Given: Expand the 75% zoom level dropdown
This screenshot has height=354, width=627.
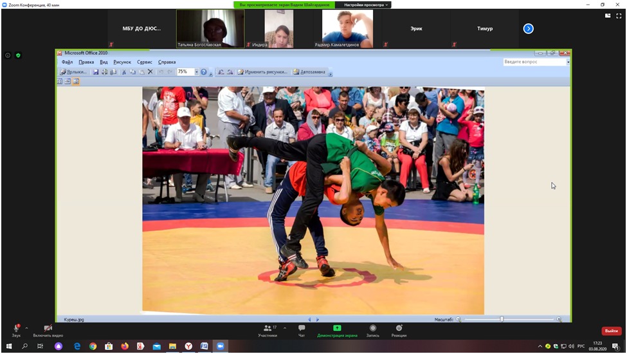Looking at the screenshot, I should pyautogui.click(x=197, y=72).
